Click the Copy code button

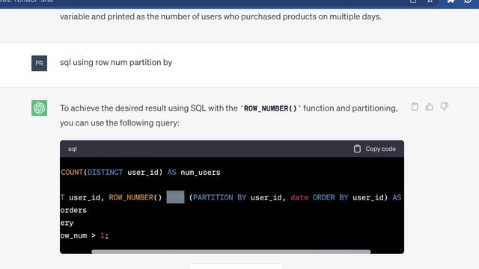point(374,149)
